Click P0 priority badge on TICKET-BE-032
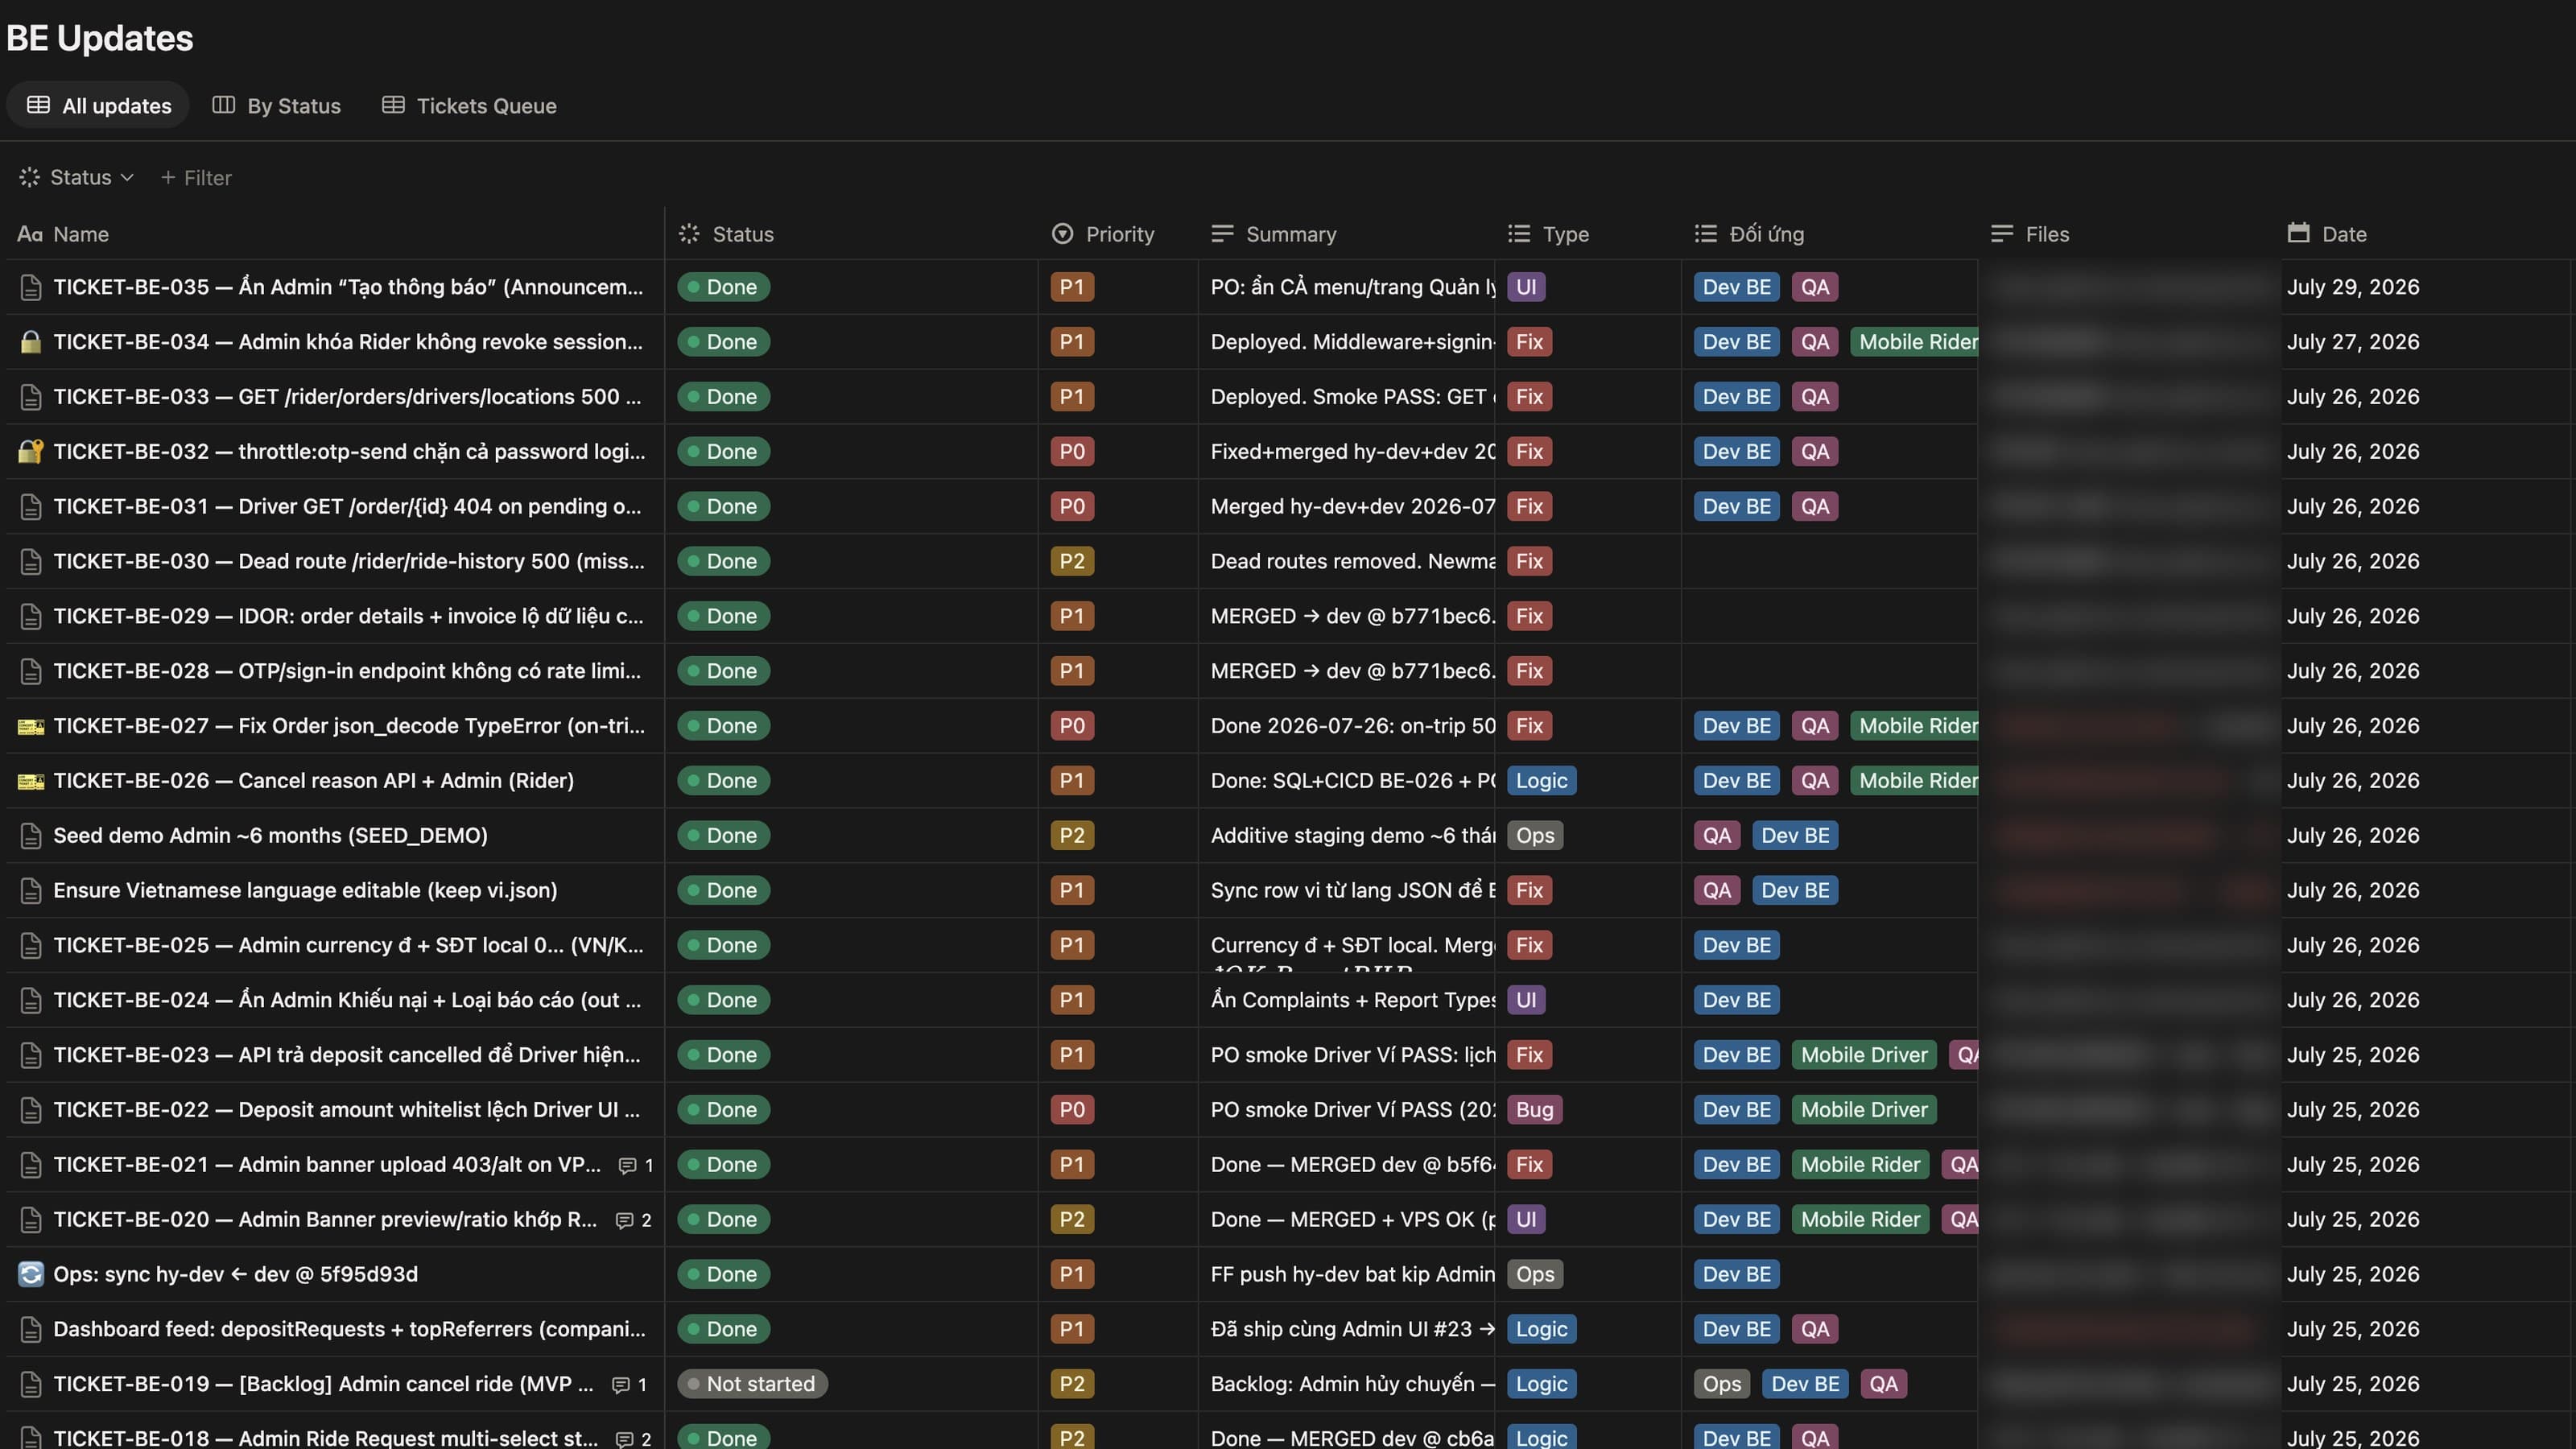 click(x=1072, y=452)
